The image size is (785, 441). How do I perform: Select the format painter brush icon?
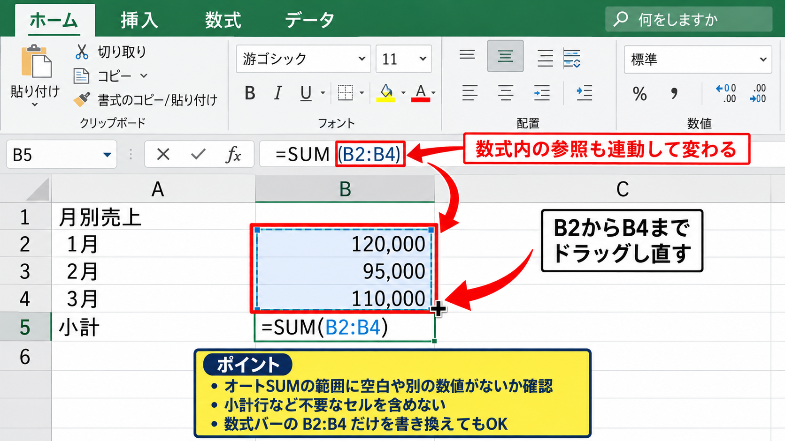tap(82, 99)
